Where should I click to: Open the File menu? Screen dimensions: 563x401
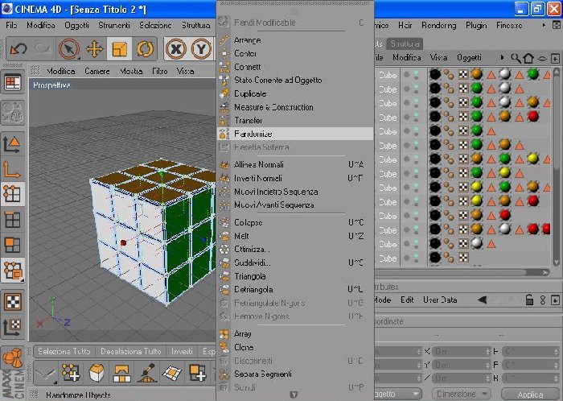point(11,25)
